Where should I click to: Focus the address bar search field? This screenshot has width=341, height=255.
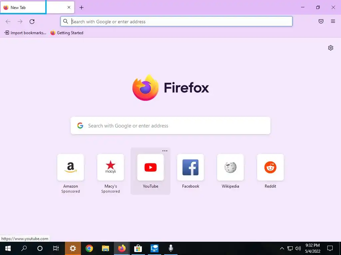click(x=176, y=22)
